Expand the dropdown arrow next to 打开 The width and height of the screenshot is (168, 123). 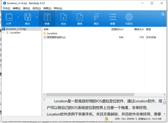pos(18,17)
